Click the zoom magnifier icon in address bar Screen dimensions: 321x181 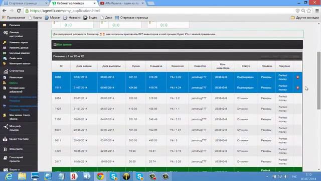303,11
